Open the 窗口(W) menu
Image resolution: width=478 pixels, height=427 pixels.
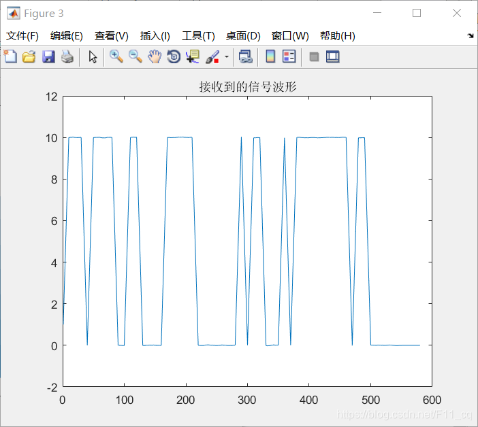point(290,36)
